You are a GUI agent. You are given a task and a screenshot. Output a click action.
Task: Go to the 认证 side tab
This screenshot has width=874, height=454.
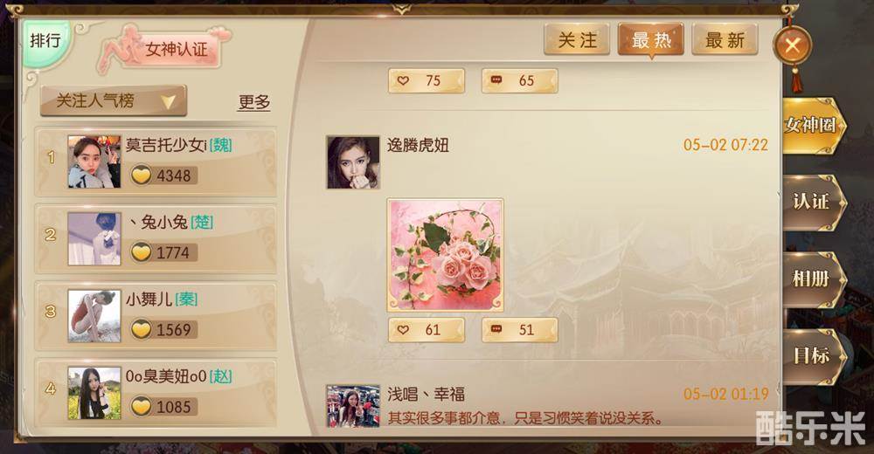[x=814, y=203]
